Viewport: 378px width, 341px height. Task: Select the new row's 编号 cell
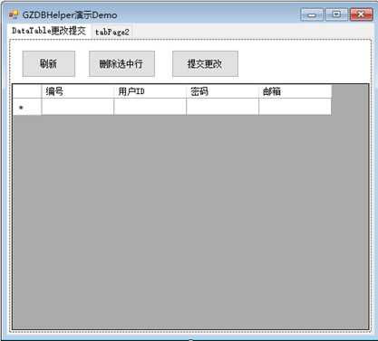pyautogui.click(x=78, y=107)
